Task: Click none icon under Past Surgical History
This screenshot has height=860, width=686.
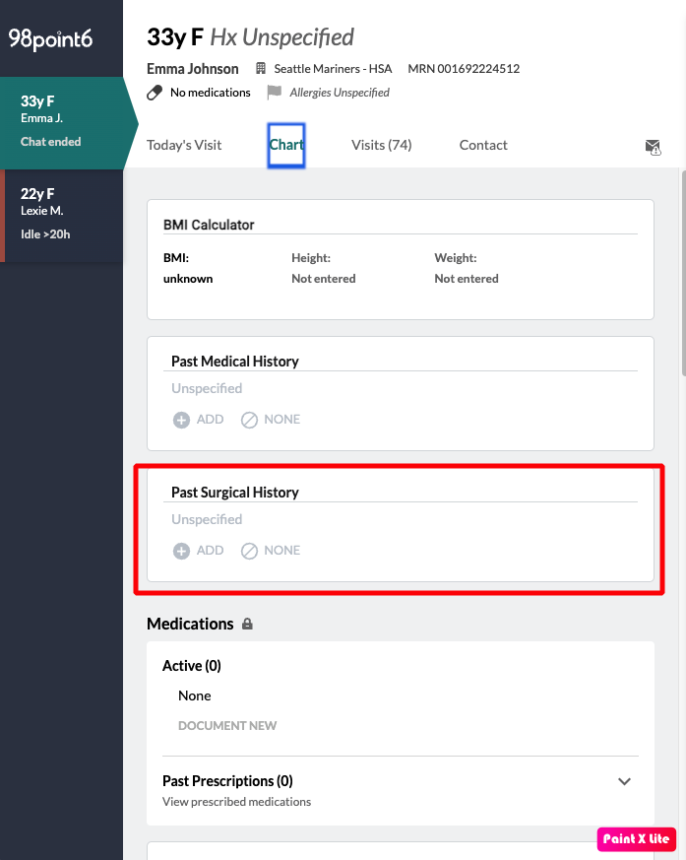Action: click(x=250, y=551)
